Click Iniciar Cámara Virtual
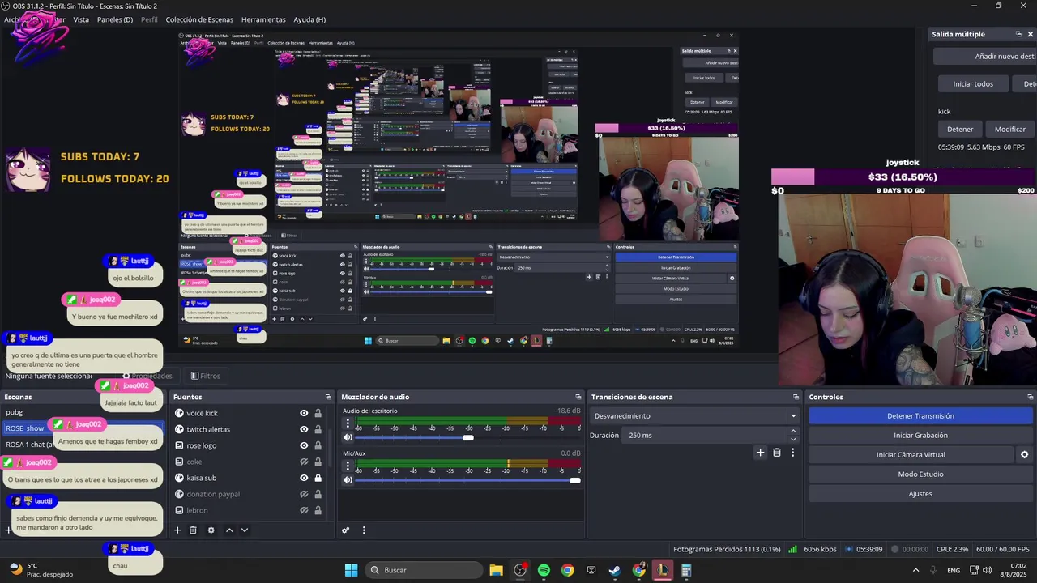Viewport: 1037px width, 583px height. coord(911,455)
